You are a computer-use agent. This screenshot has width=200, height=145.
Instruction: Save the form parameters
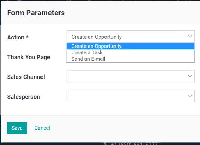[17, 128]
